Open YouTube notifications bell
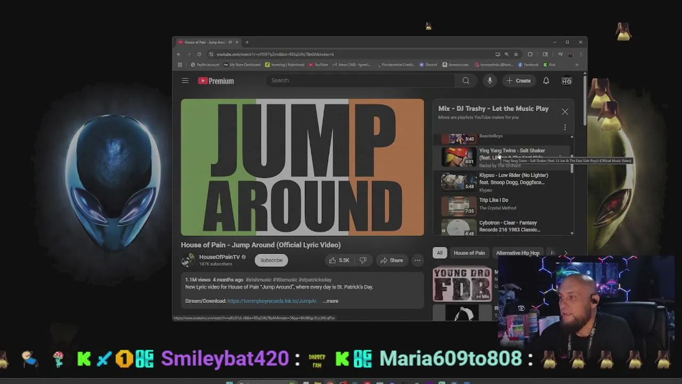Image resolution: width=682 pixels, height=384 pixels. click(x=546, y=81)
